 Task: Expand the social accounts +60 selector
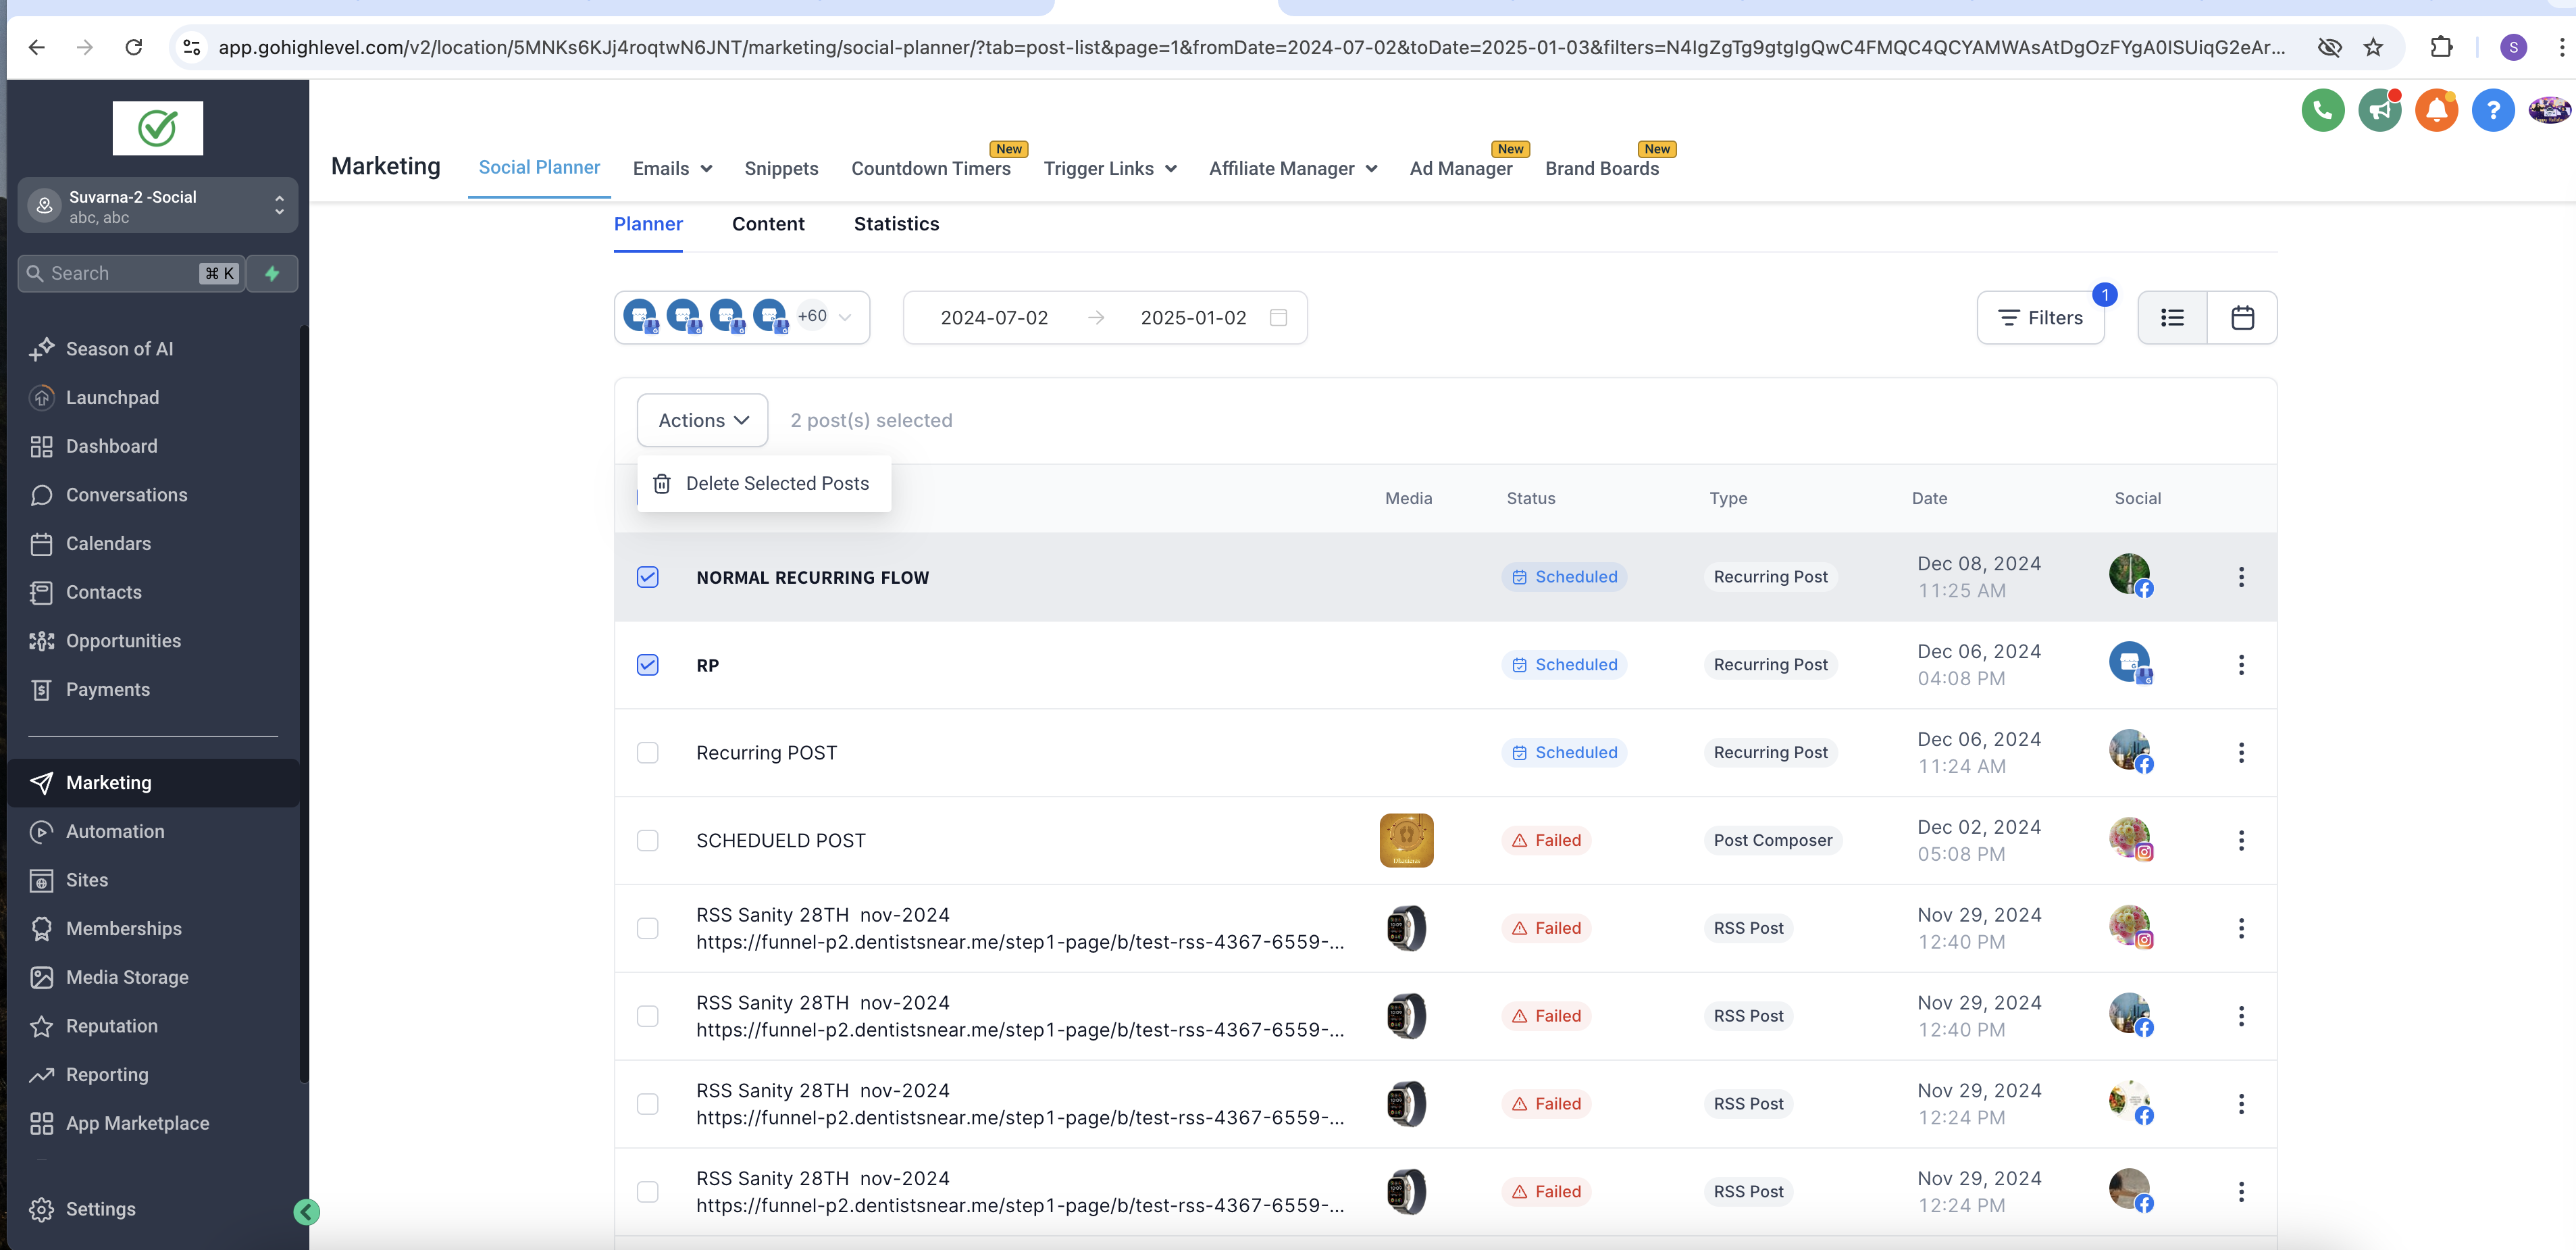742,318
